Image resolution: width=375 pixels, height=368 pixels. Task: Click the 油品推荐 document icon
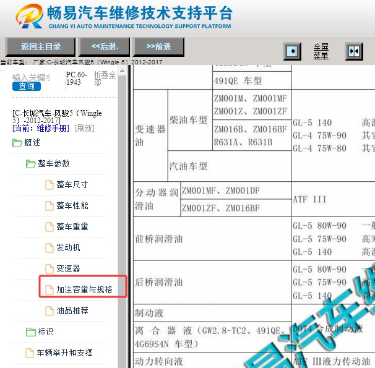[50, 311]
